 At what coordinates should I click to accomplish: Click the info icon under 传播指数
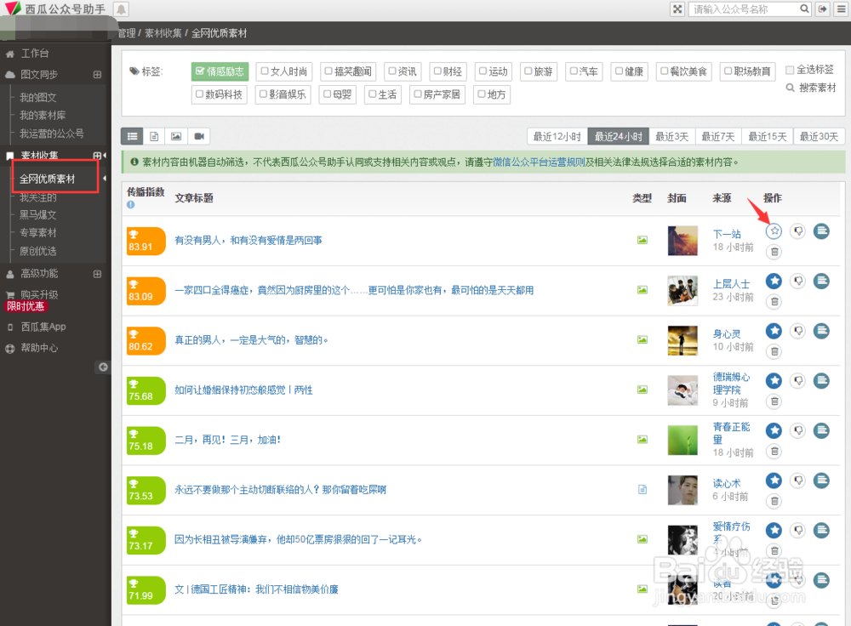[131, 204]
